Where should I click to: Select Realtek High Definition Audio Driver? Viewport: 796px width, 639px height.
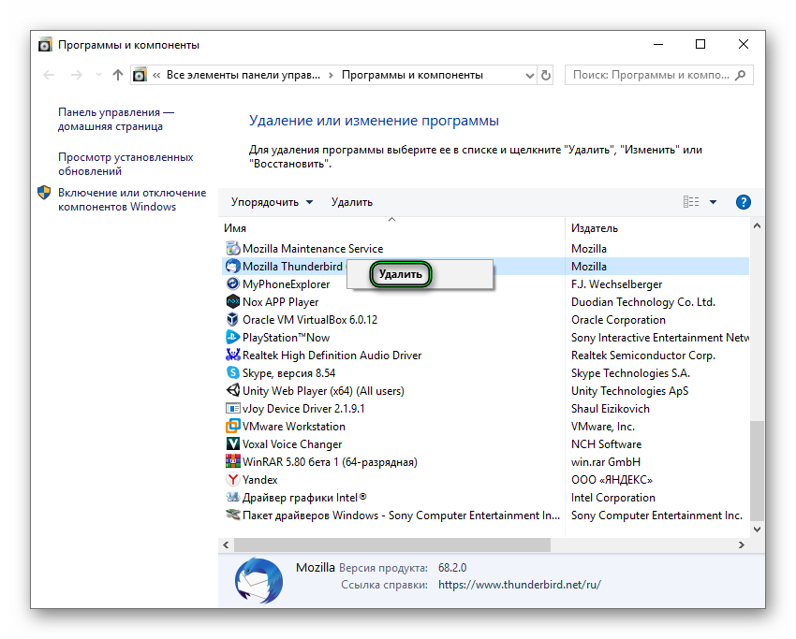tap(332, 356)
